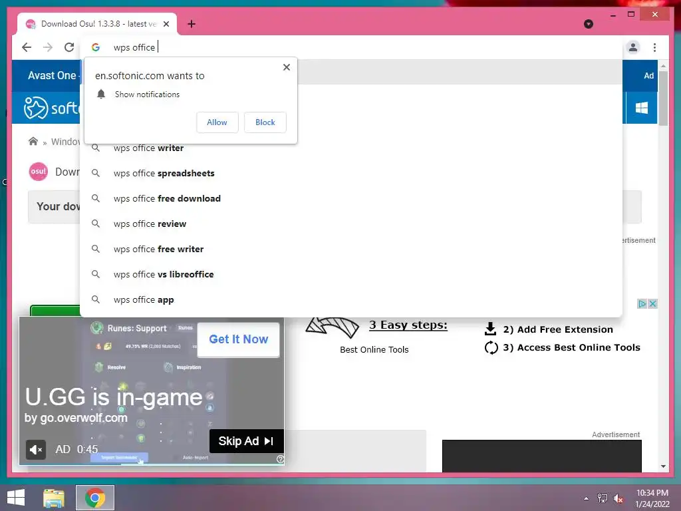Viewport: 681px width, 511px height.
Task: Click the Softonic logo
Action: [x=52, y=107]
